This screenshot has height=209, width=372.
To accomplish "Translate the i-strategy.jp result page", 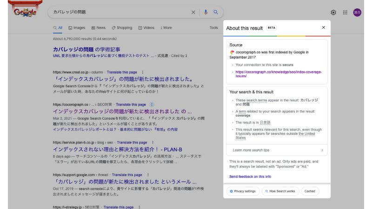I will pyautogui.click(x=119, y=207).
